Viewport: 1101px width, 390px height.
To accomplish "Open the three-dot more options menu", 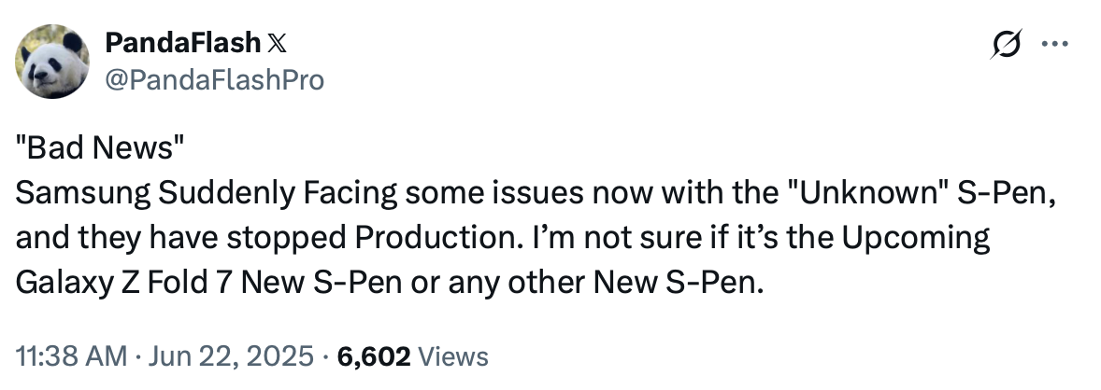I will [x=1055, y=45].
